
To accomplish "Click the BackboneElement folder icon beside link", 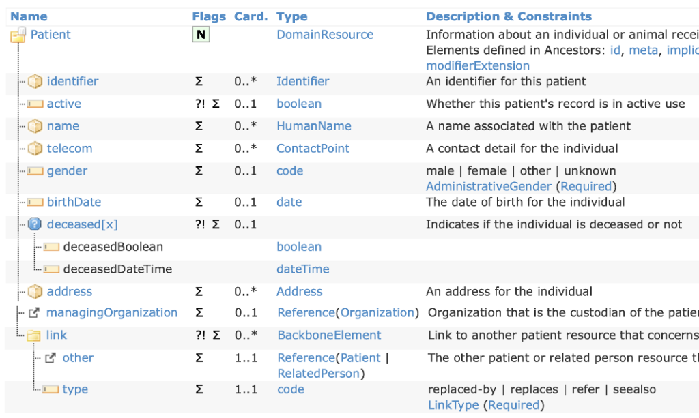I will point(35,335).
